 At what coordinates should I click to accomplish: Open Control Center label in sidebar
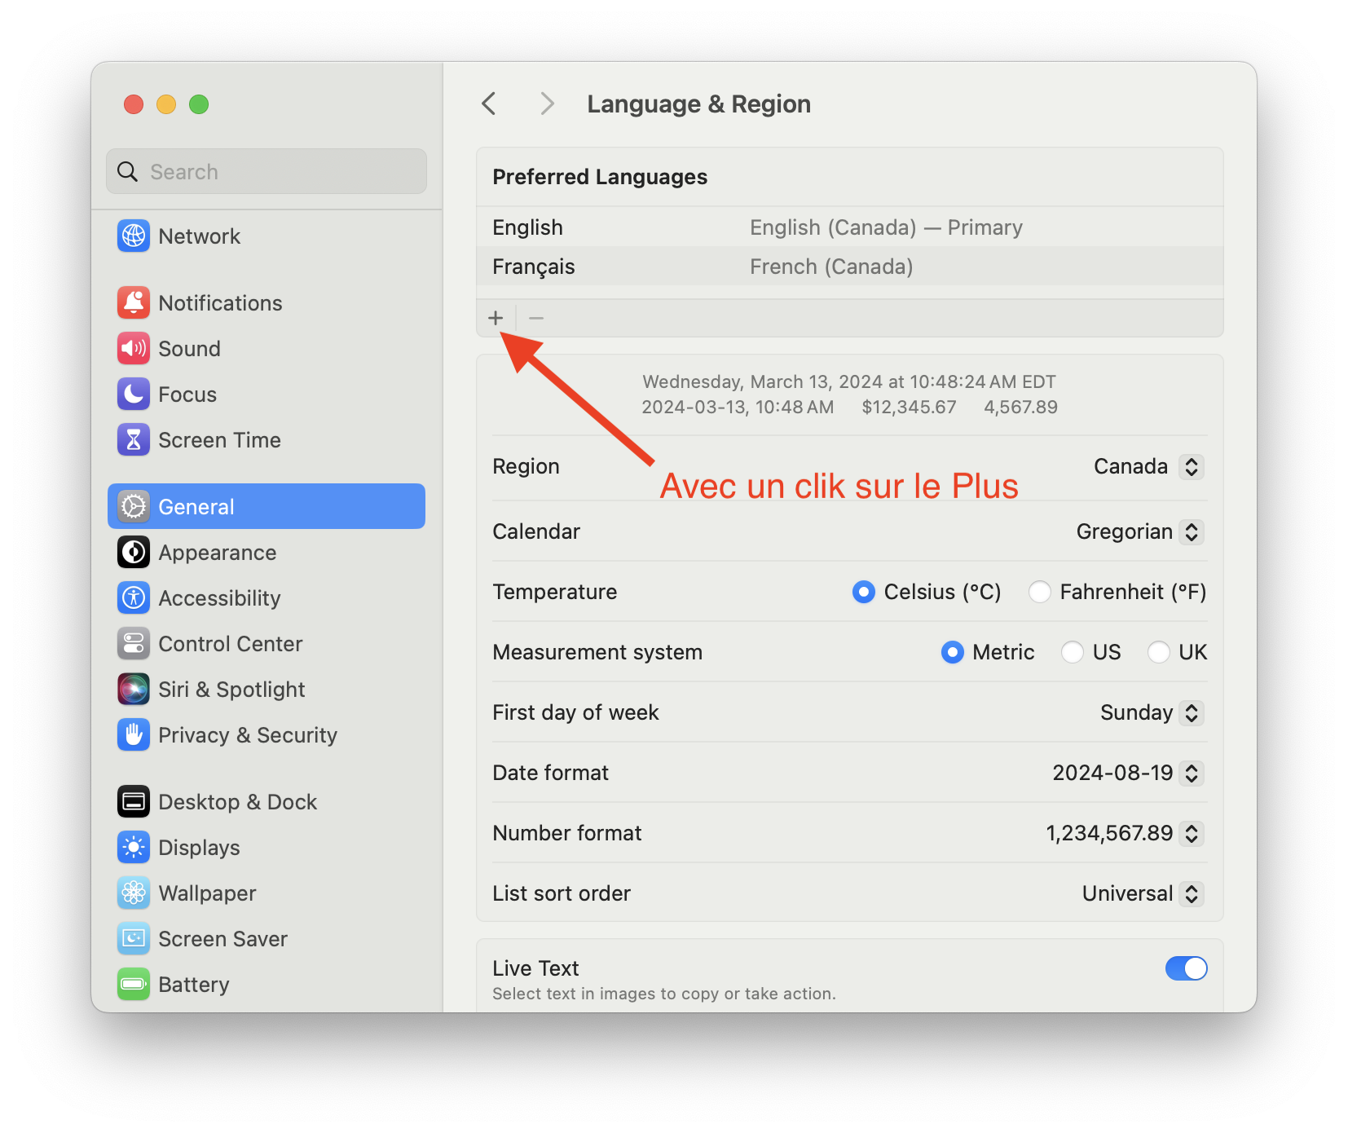(231, 644)
